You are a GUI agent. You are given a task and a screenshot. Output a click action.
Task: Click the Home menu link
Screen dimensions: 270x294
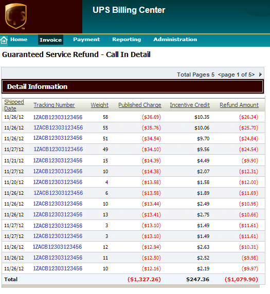[x=19, y=40]
